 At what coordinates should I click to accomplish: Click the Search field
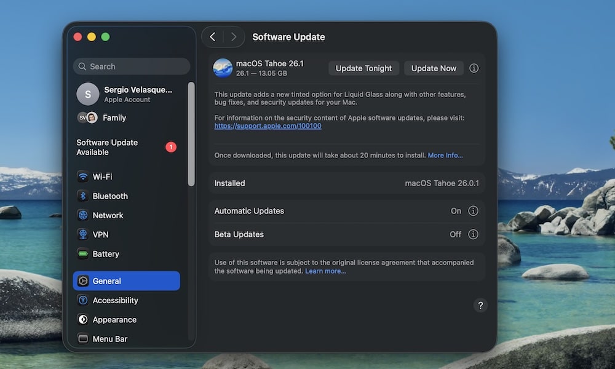(131, 66)
